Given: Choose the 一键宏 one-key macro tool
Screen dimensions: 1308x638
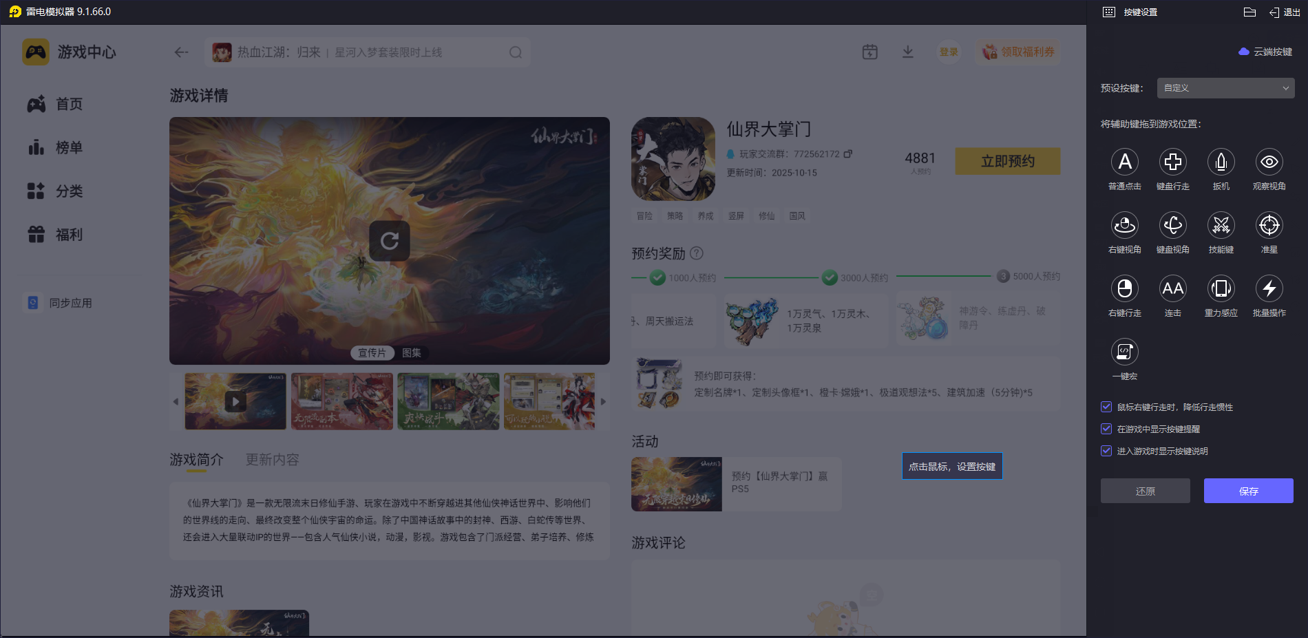Looking at the screenshot, I should point(1125,352).
